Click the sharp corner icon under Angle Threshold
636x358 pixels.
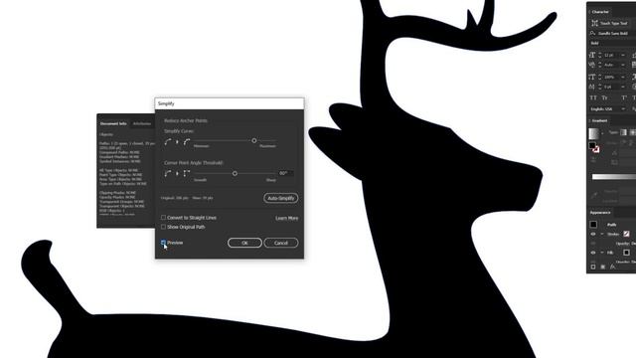point(187,174)
